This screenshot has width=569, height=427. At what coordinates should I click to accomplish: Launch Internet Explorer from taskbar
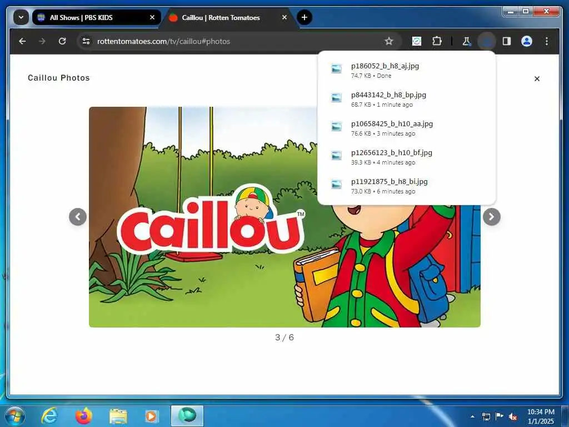click(x=49, y=416)
